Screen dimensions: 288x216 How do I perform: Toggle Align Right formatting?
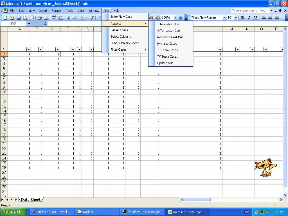coord(277,18)
